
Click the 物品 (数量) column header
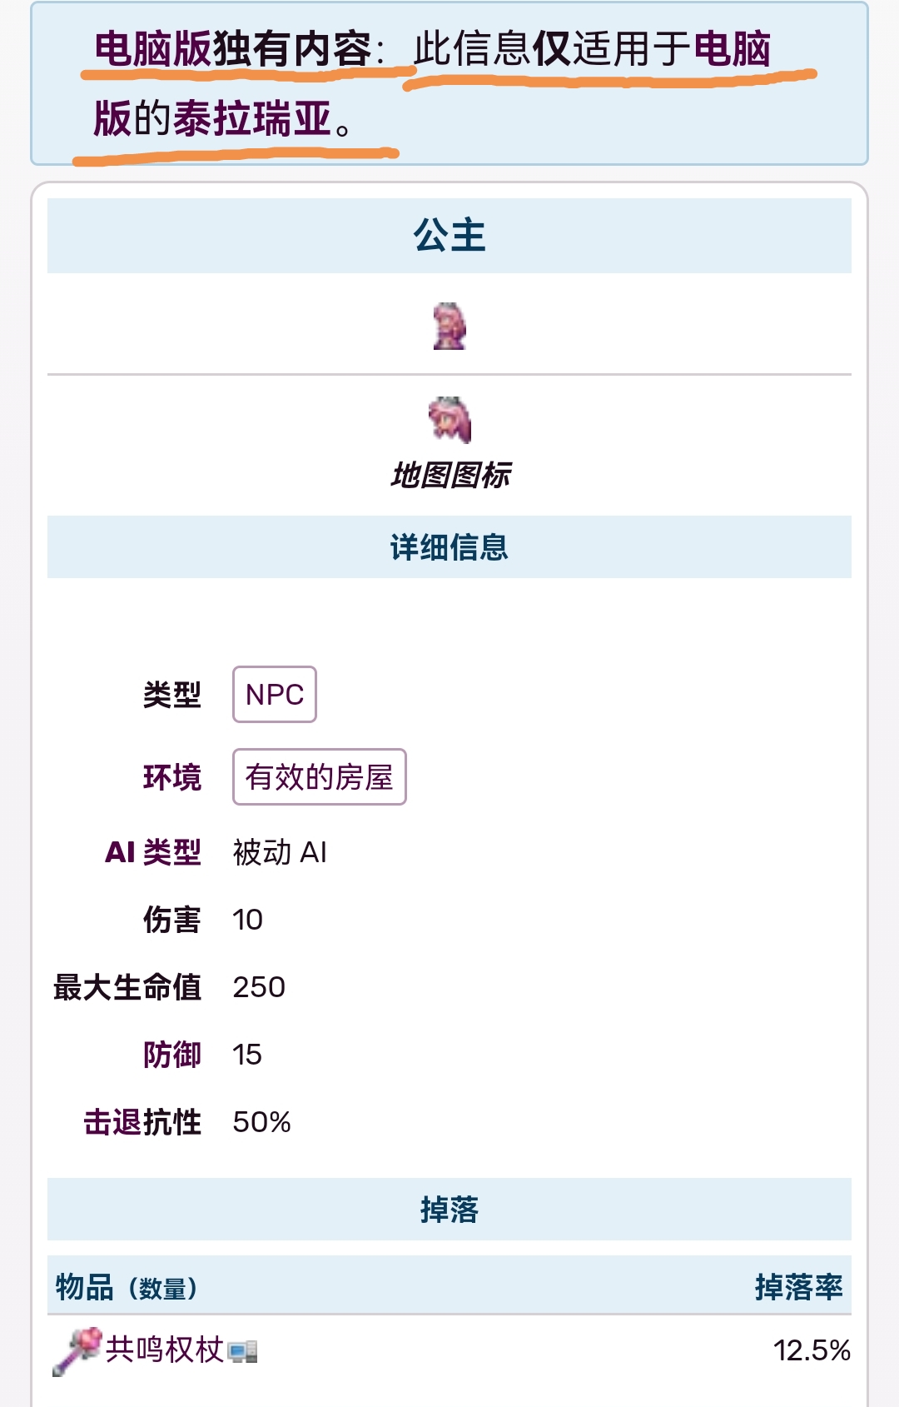(x=127, y=1287)
